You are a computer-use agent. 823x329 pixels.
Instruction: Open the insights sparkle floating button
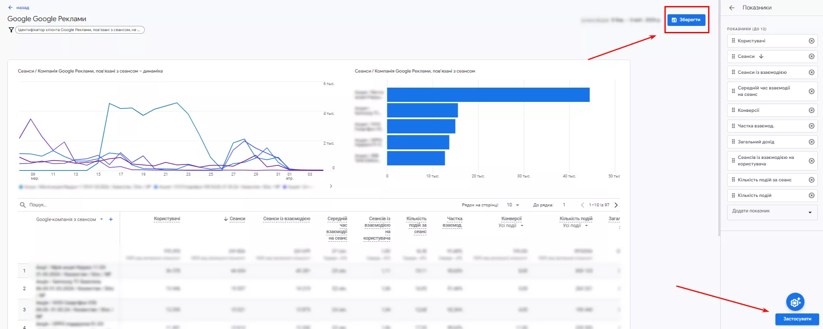tap(795, 302)
